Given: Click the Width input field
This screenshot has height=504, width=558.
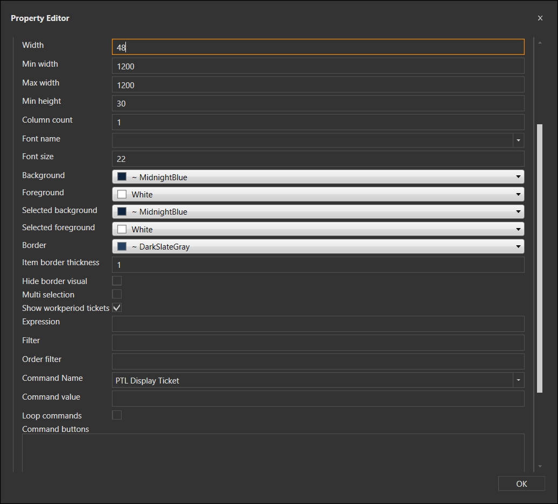Looking at the screenshot, I should point(318,47).
